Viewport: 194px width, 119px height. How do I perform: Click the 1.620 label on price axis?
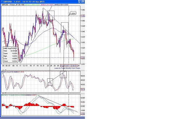83,53
